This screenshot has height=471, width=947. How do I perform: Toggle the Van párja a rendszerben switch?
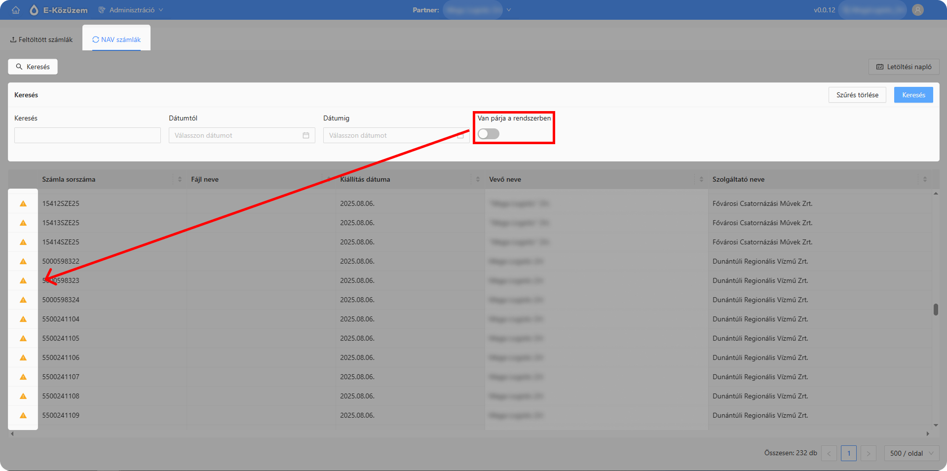(x=489, y=134)
